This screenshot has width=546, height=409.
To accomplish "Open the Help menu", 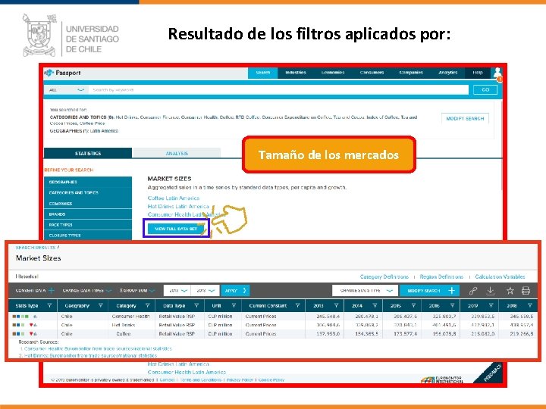I will click(478, 73).
